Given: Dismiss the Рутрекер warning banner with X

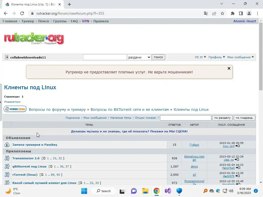Looking at the screenshot, I should (x=229, y=68).
